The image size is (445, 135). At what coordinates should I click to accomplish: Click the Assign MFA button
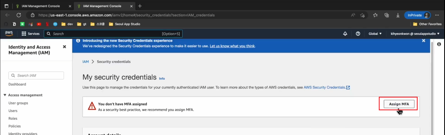399,104
